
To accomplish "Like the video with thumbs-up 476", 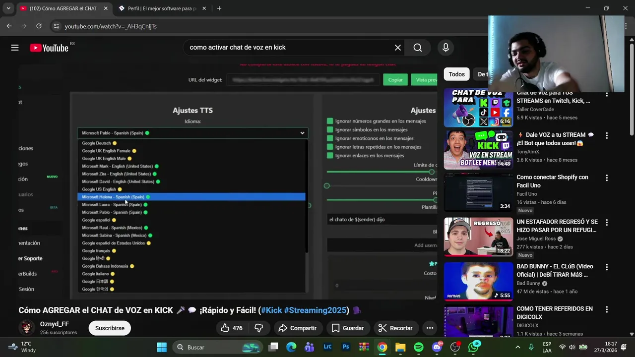I will click(x=232, y=328).
